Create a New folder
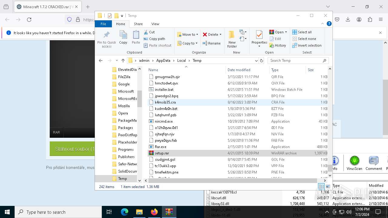This screenshot has width=388, height=218. click(232, 39)
